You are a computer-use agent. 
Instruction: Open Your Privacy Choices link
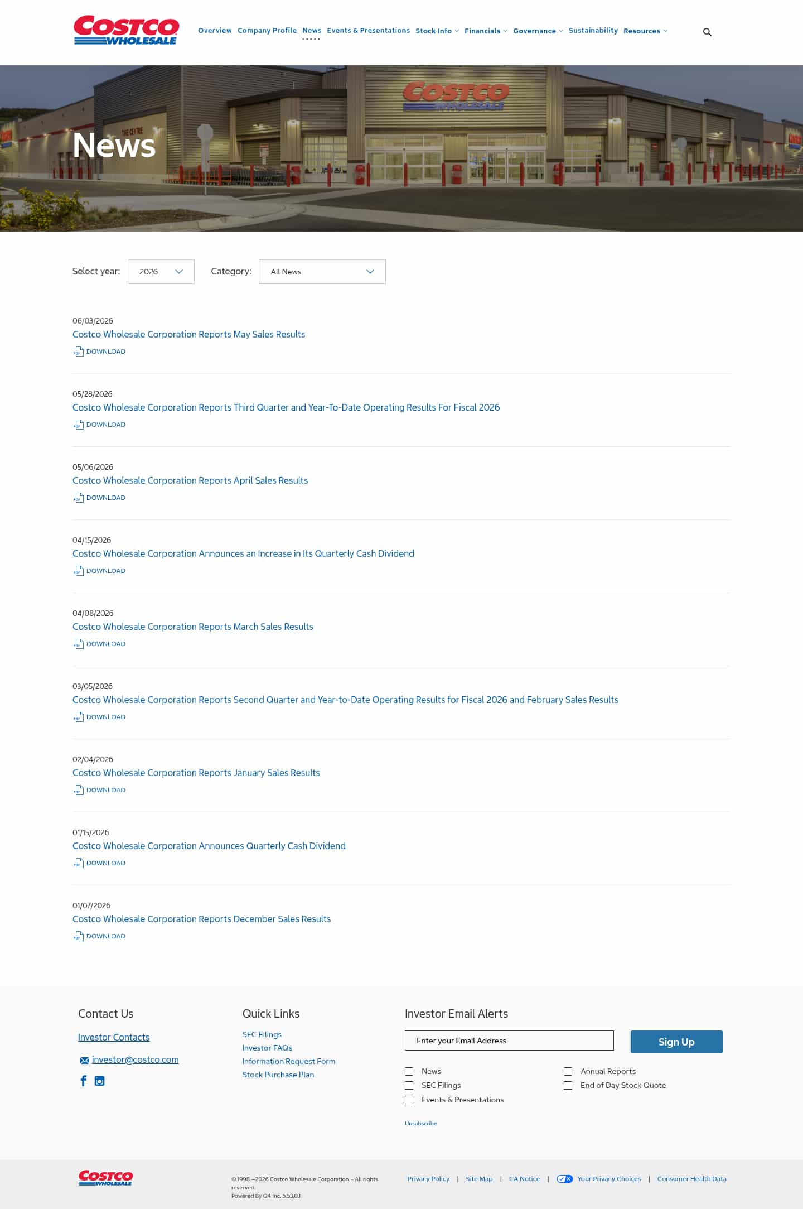click(609, 1179)
